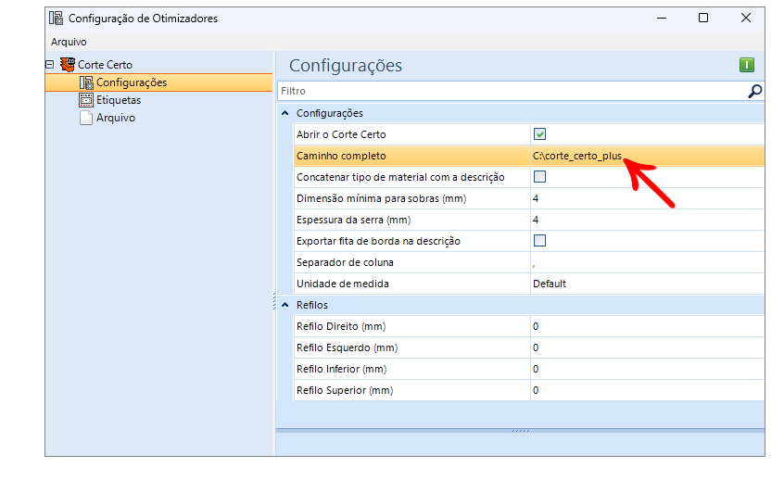Click the Configuração de Otimizadores title bar icon
The width and height of the screenshot is (784, 480).
click(x=56, y=18)
